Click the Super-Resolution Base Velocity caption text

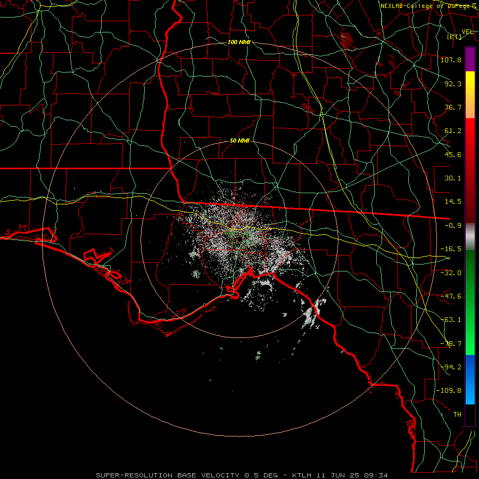tap(242, 475)
